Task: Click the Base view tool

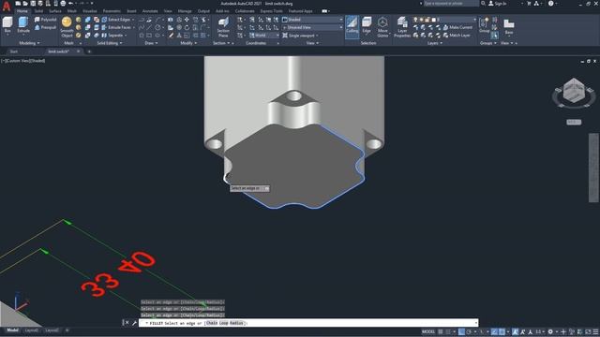Action: click(x=508, y=26)
